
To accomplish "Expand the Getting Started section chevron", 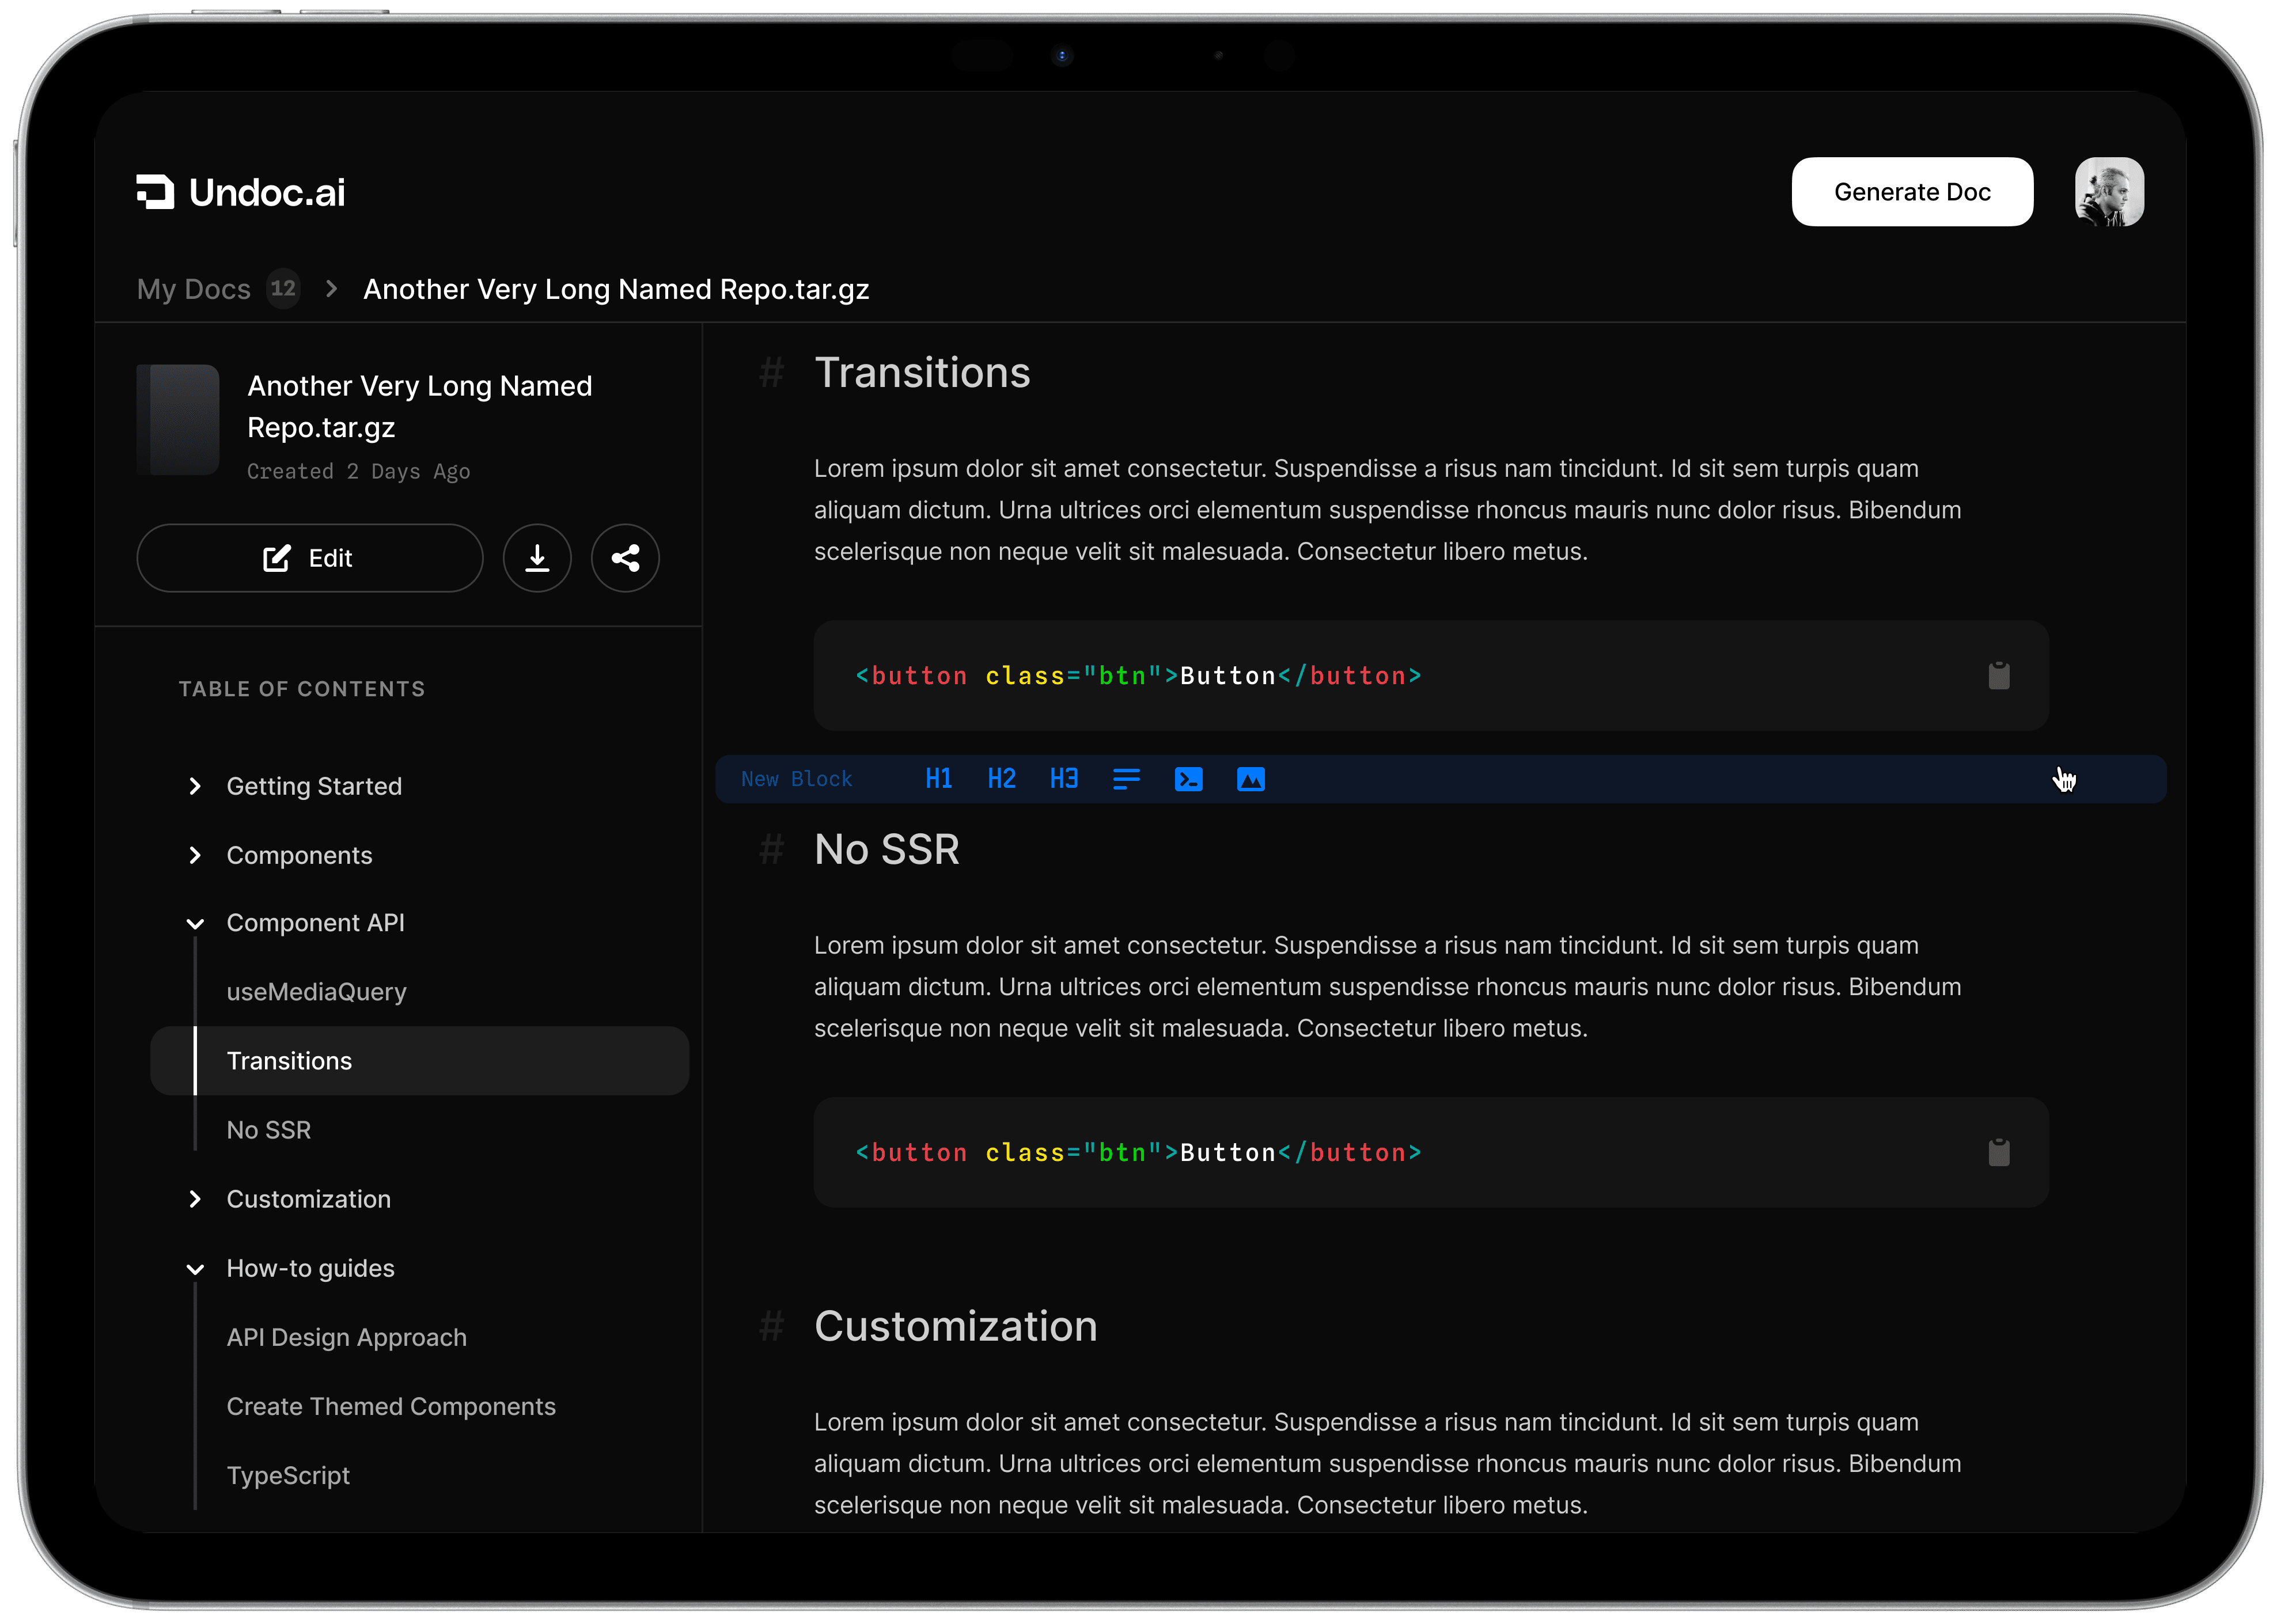I will point(195,786).
